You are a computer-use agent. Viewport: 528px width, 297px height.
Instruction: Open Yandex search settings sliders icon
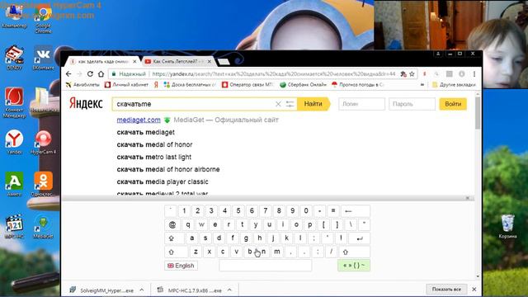coord(290,104)
